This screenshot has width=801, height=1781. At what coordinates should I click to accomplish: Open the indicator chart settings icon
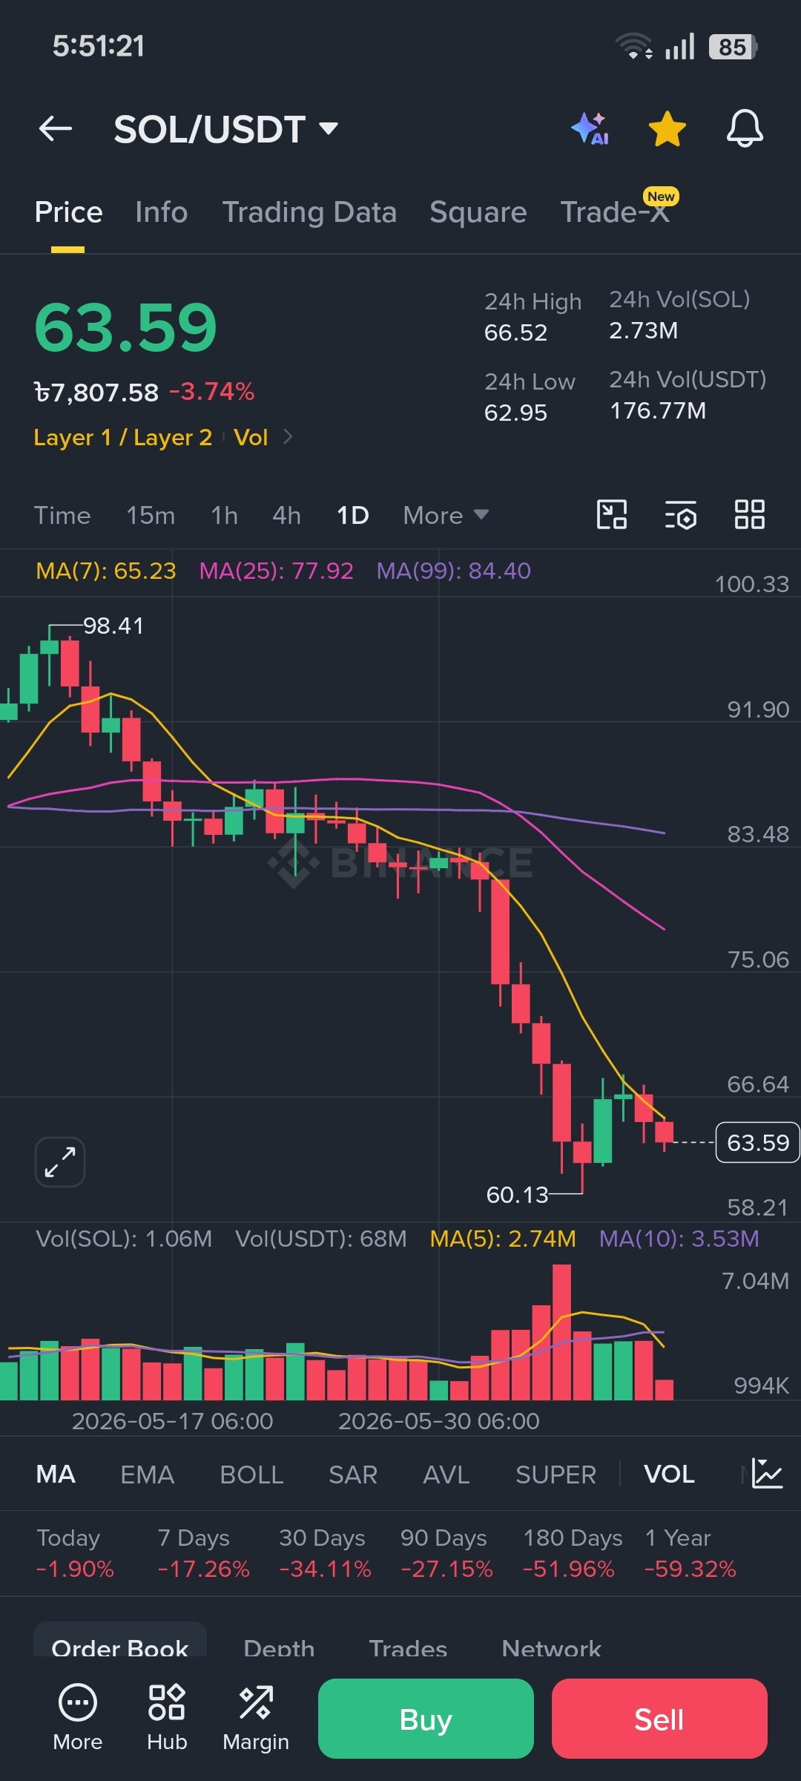(x=767, y=1474)
